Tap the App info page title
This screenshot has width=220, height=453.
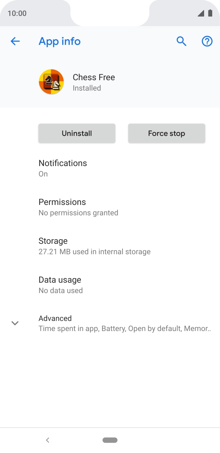click(59, 41)
